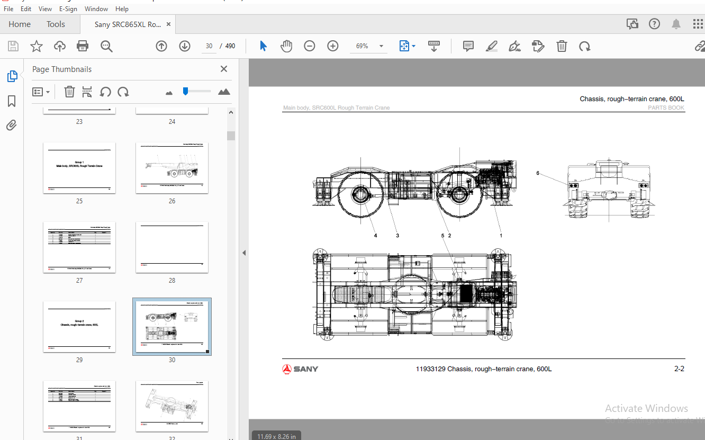This screenshot has height=440, width=705.
Task: Open the Bookmarks sidebar panel
Action: point(12,101)
